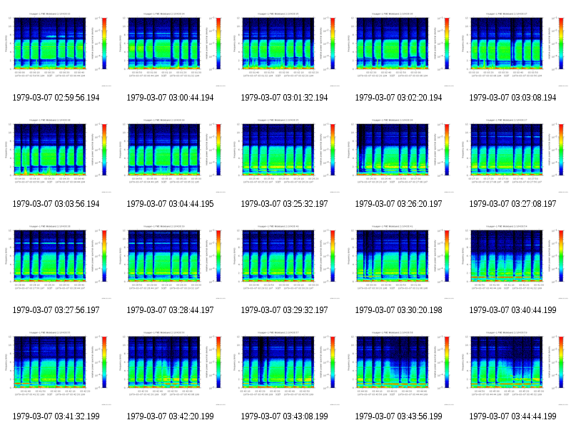Click the caption text 1979-03-07 03:27:56.197
571x425 pixels.
point(56,310)
